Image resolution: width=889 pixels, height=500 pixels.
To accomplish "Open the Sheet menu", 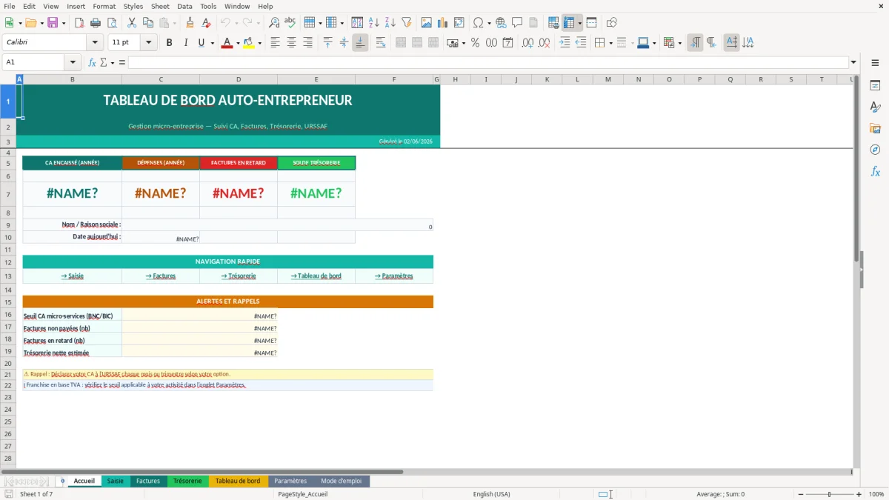I will pyautogui.click(x=160, y=6).
